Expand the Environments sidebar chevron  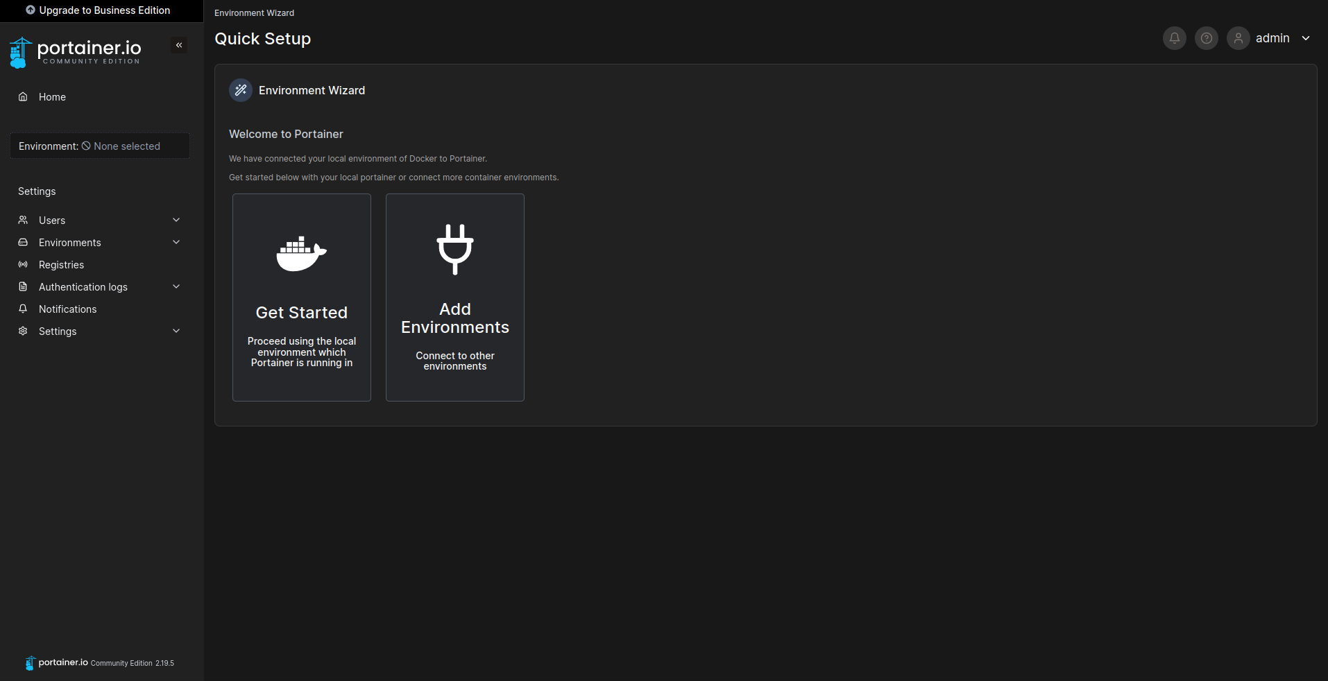176,243
